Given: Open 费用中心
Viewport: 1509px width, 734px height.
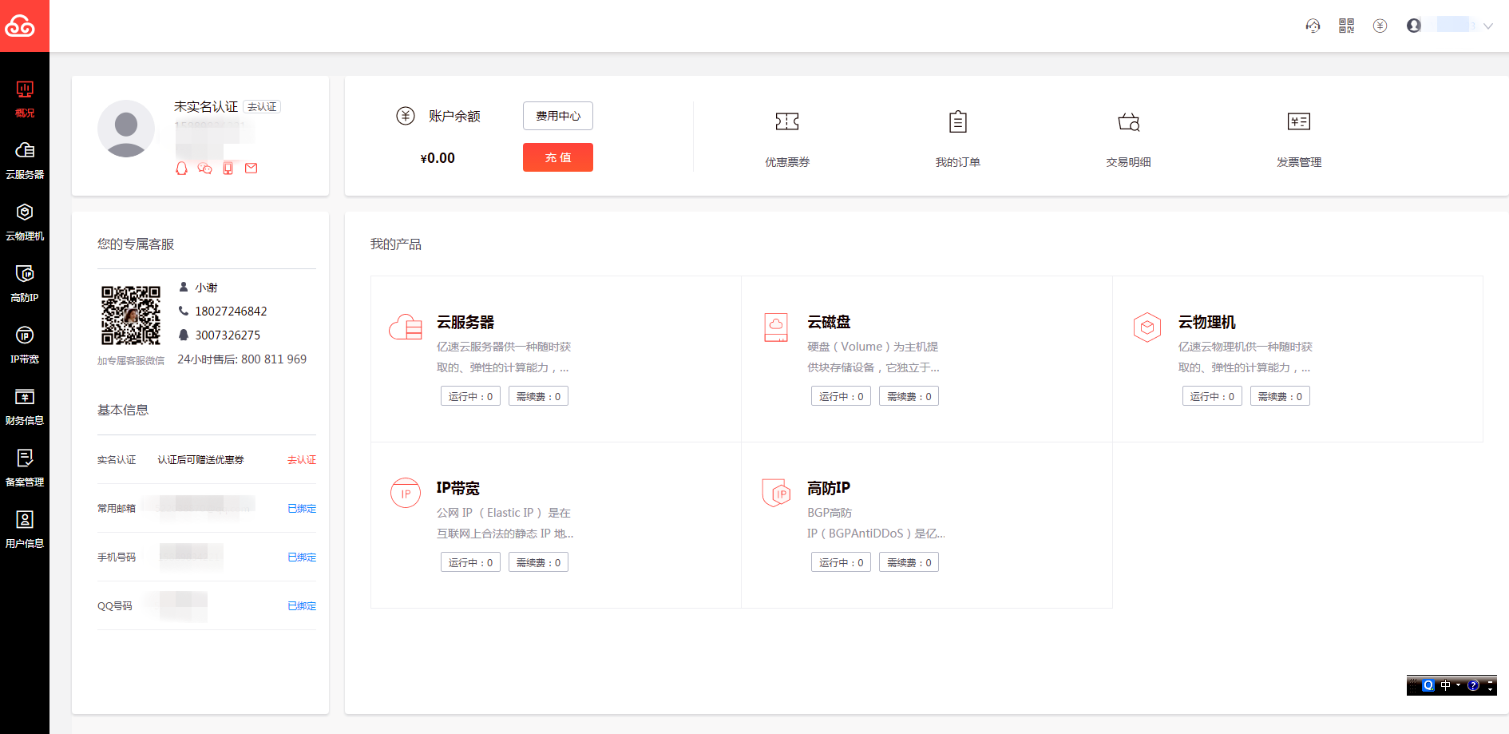Looking at the screenshot, I should point(557,116).
